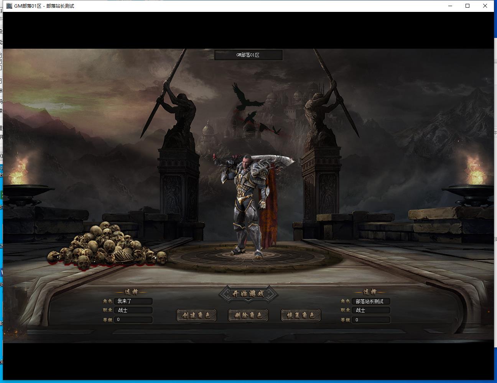Screen dimensions: 497x383
Task: Click the 恢复角色 restore character button
Action: 301,315
